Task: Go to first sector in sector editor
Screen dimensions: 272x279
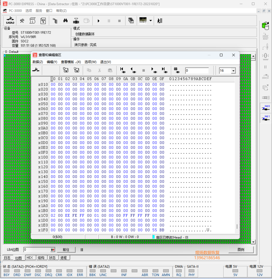Action: [123, 70]
